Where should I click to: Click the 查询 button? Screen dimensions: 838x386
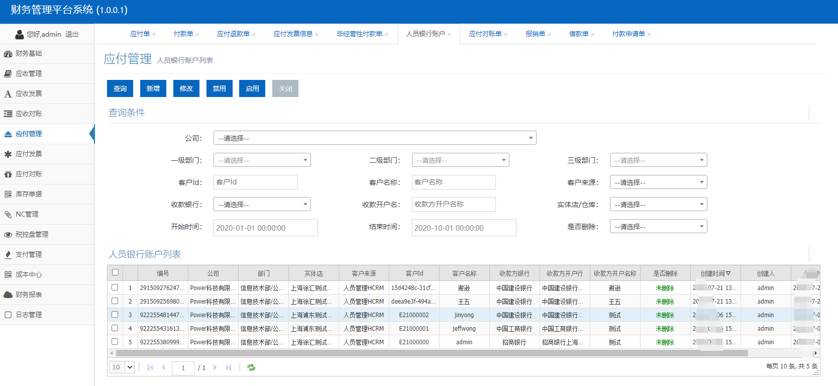(120, 88)
